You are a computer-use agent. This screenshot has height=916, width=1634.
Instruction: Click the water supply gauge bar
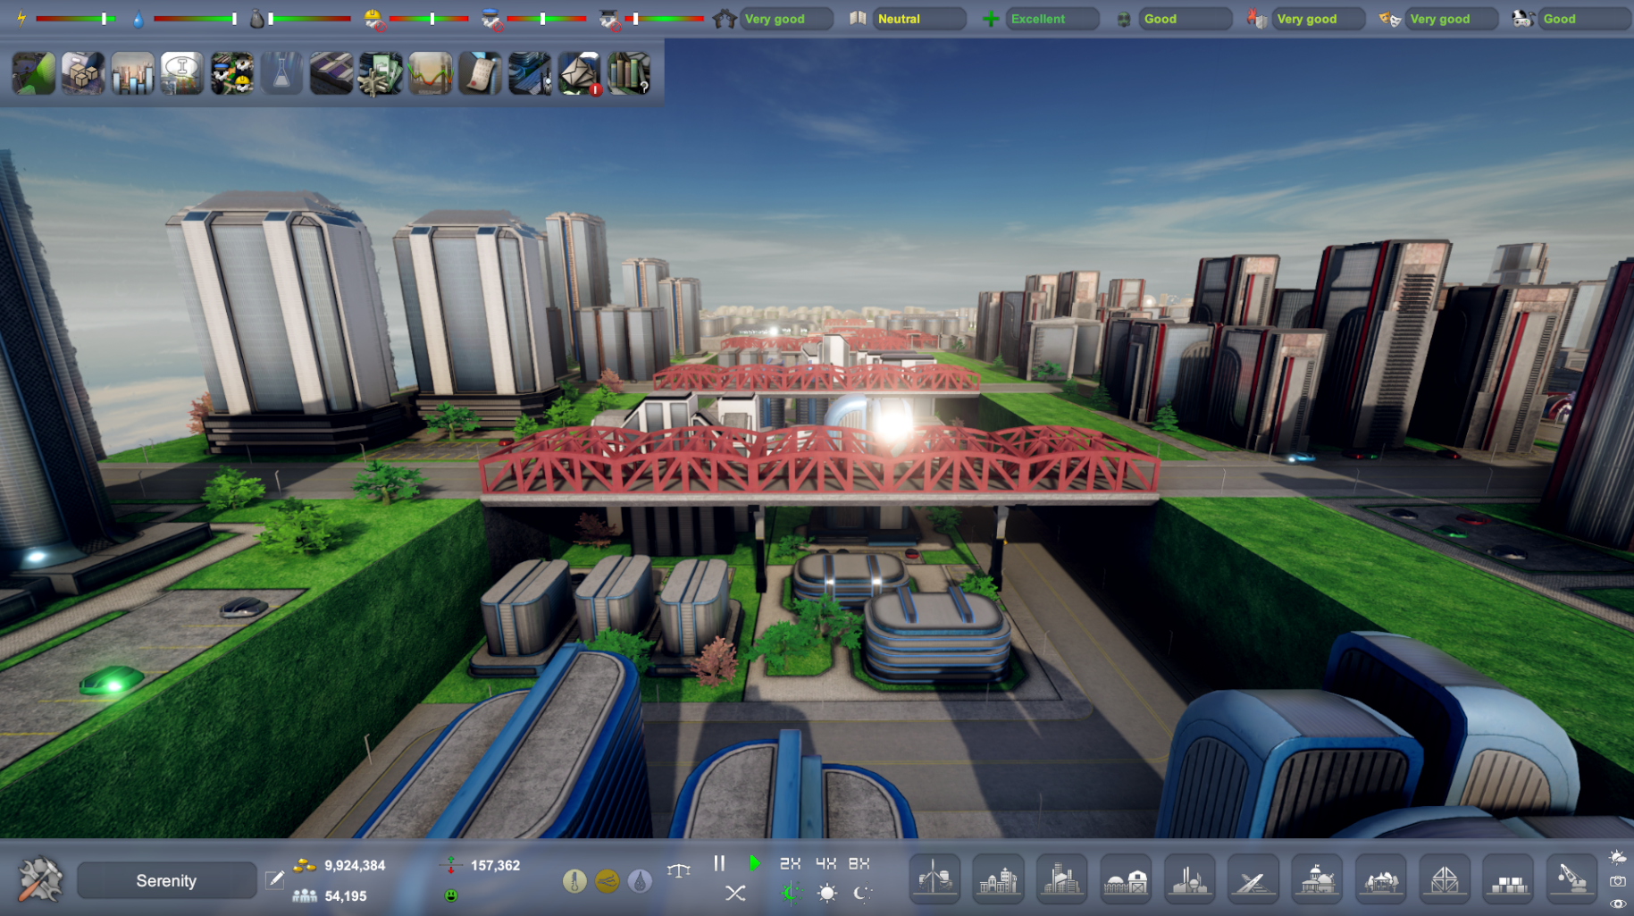[x=196, y=18]
